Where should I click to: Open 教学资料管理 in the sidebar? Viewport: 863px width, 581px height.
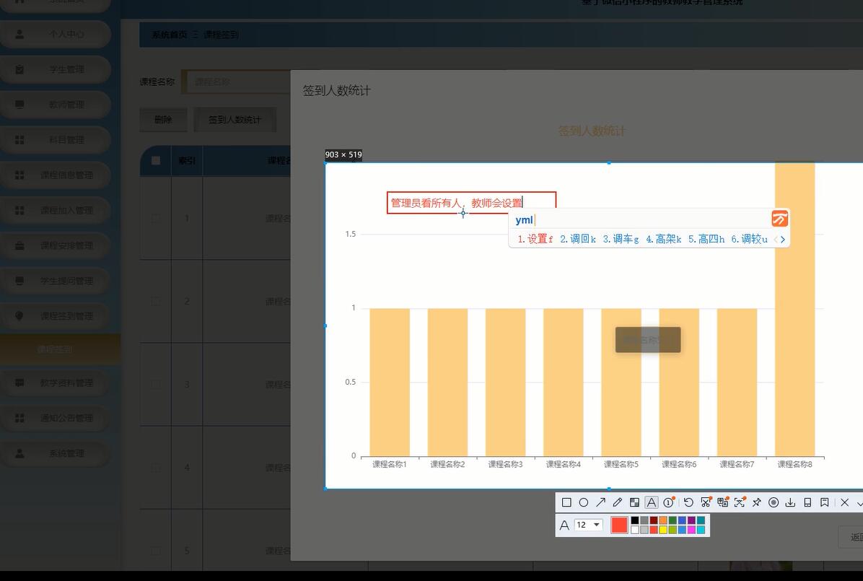[x=55, y=383]
